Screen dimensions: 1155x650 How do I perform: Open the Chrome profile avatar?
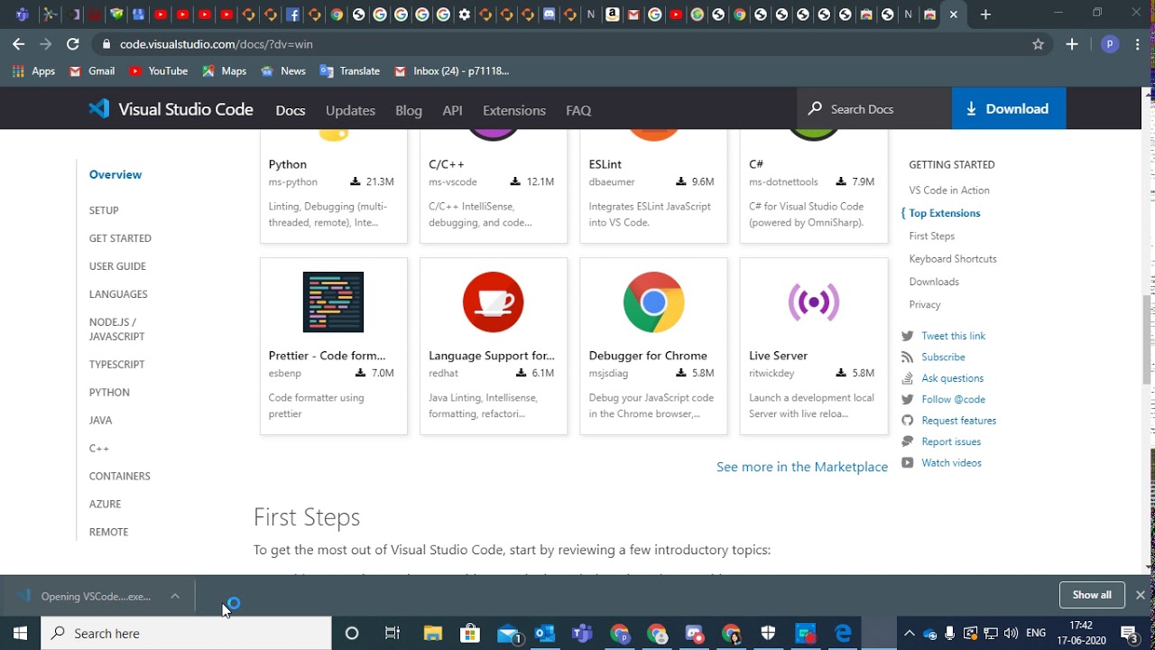1110,44
